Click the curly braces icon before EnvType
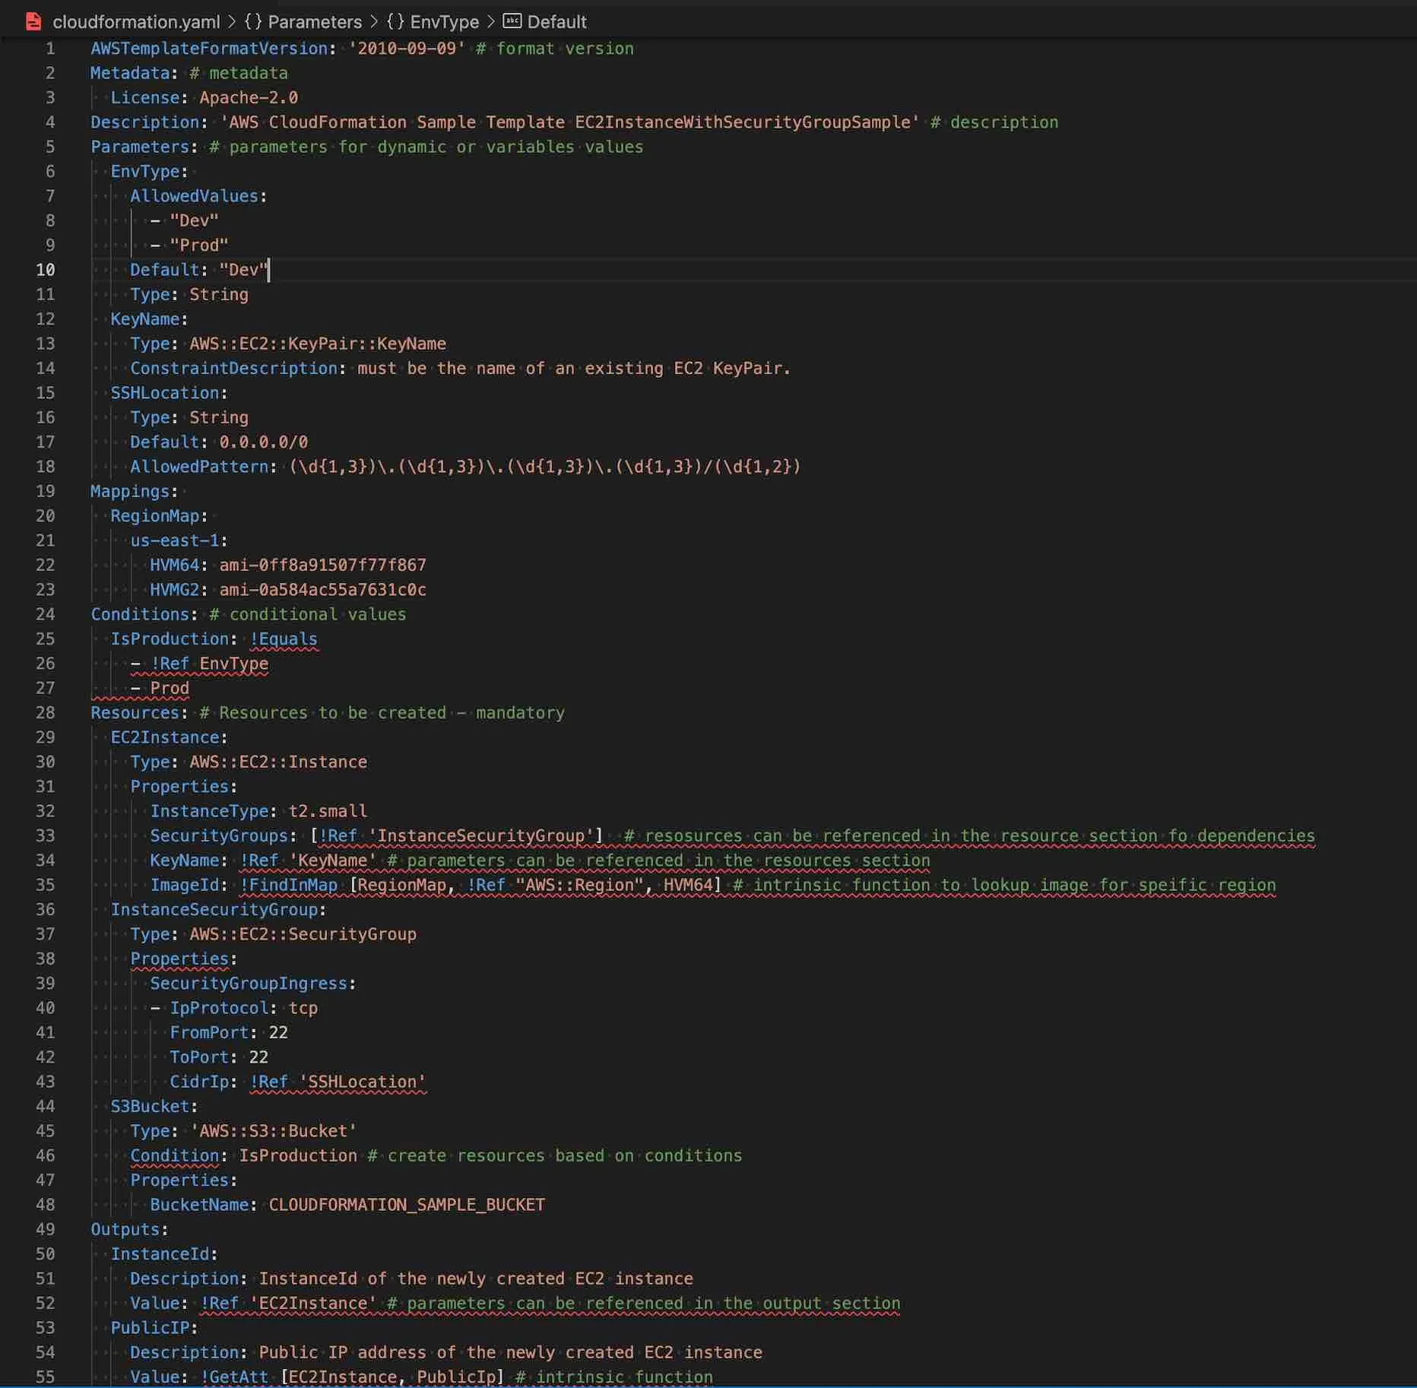1417x1388 pixels. [395, 21]
